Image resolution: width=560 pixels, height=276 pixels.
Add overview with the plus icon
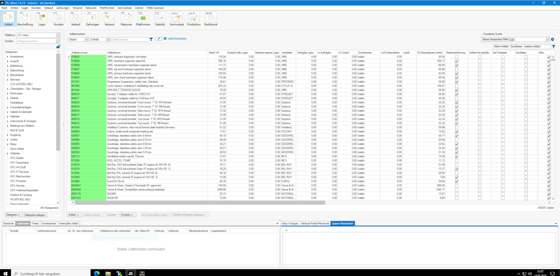tap(286, 230)
